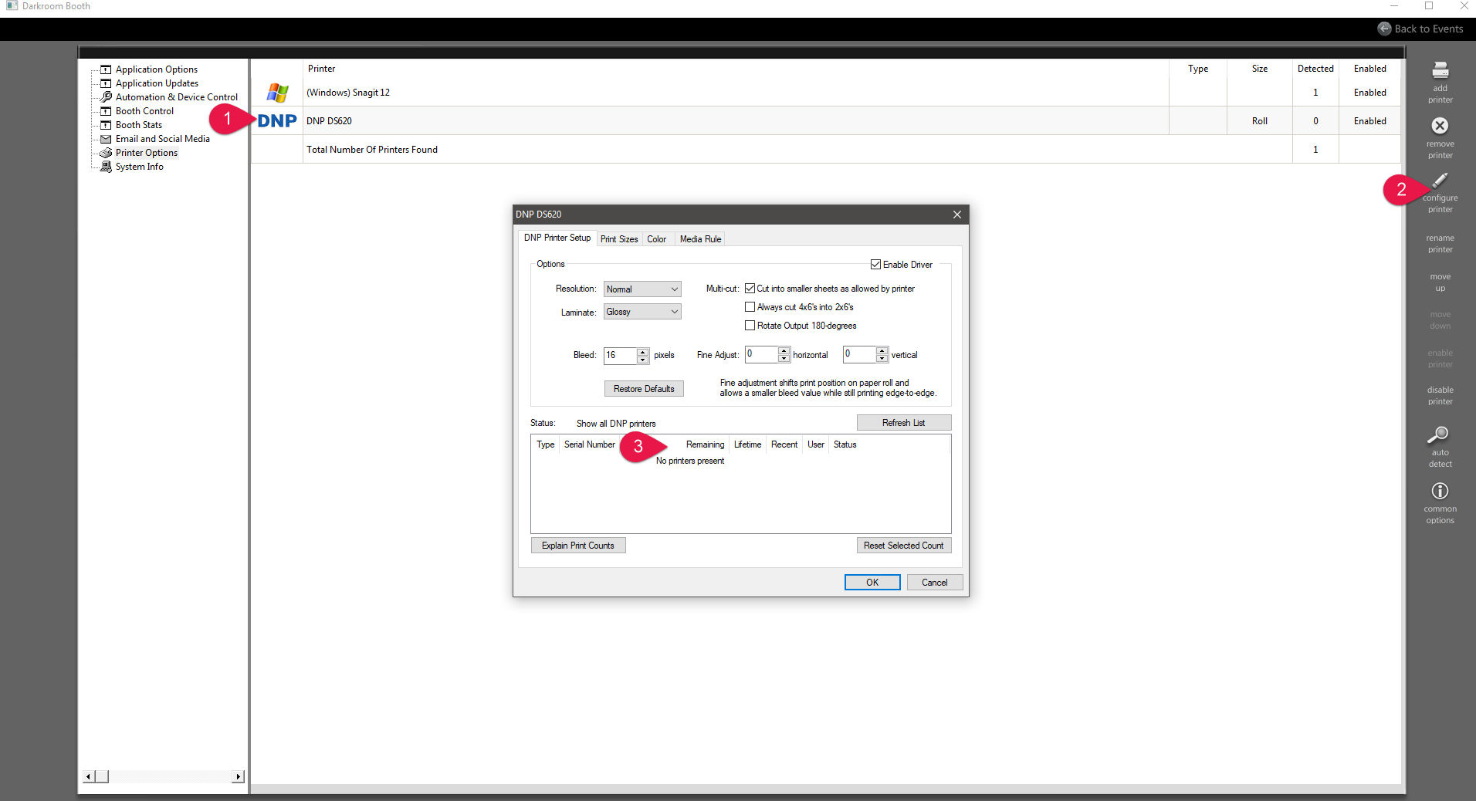Click the auto detect magnifier icon
This screenshot has width=1476, height=801.
tap(1438, 435)
